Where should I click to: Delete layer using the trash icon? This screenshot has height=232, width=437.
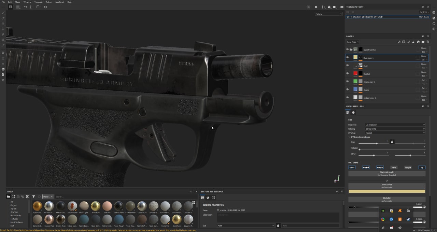[427, 42]
